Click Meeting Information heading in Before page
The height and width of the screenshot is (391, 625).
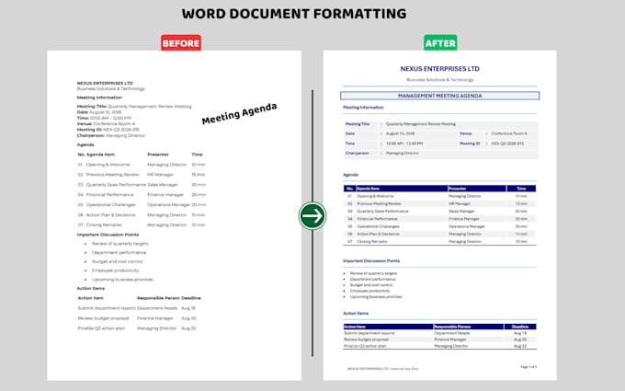[99, 98]
